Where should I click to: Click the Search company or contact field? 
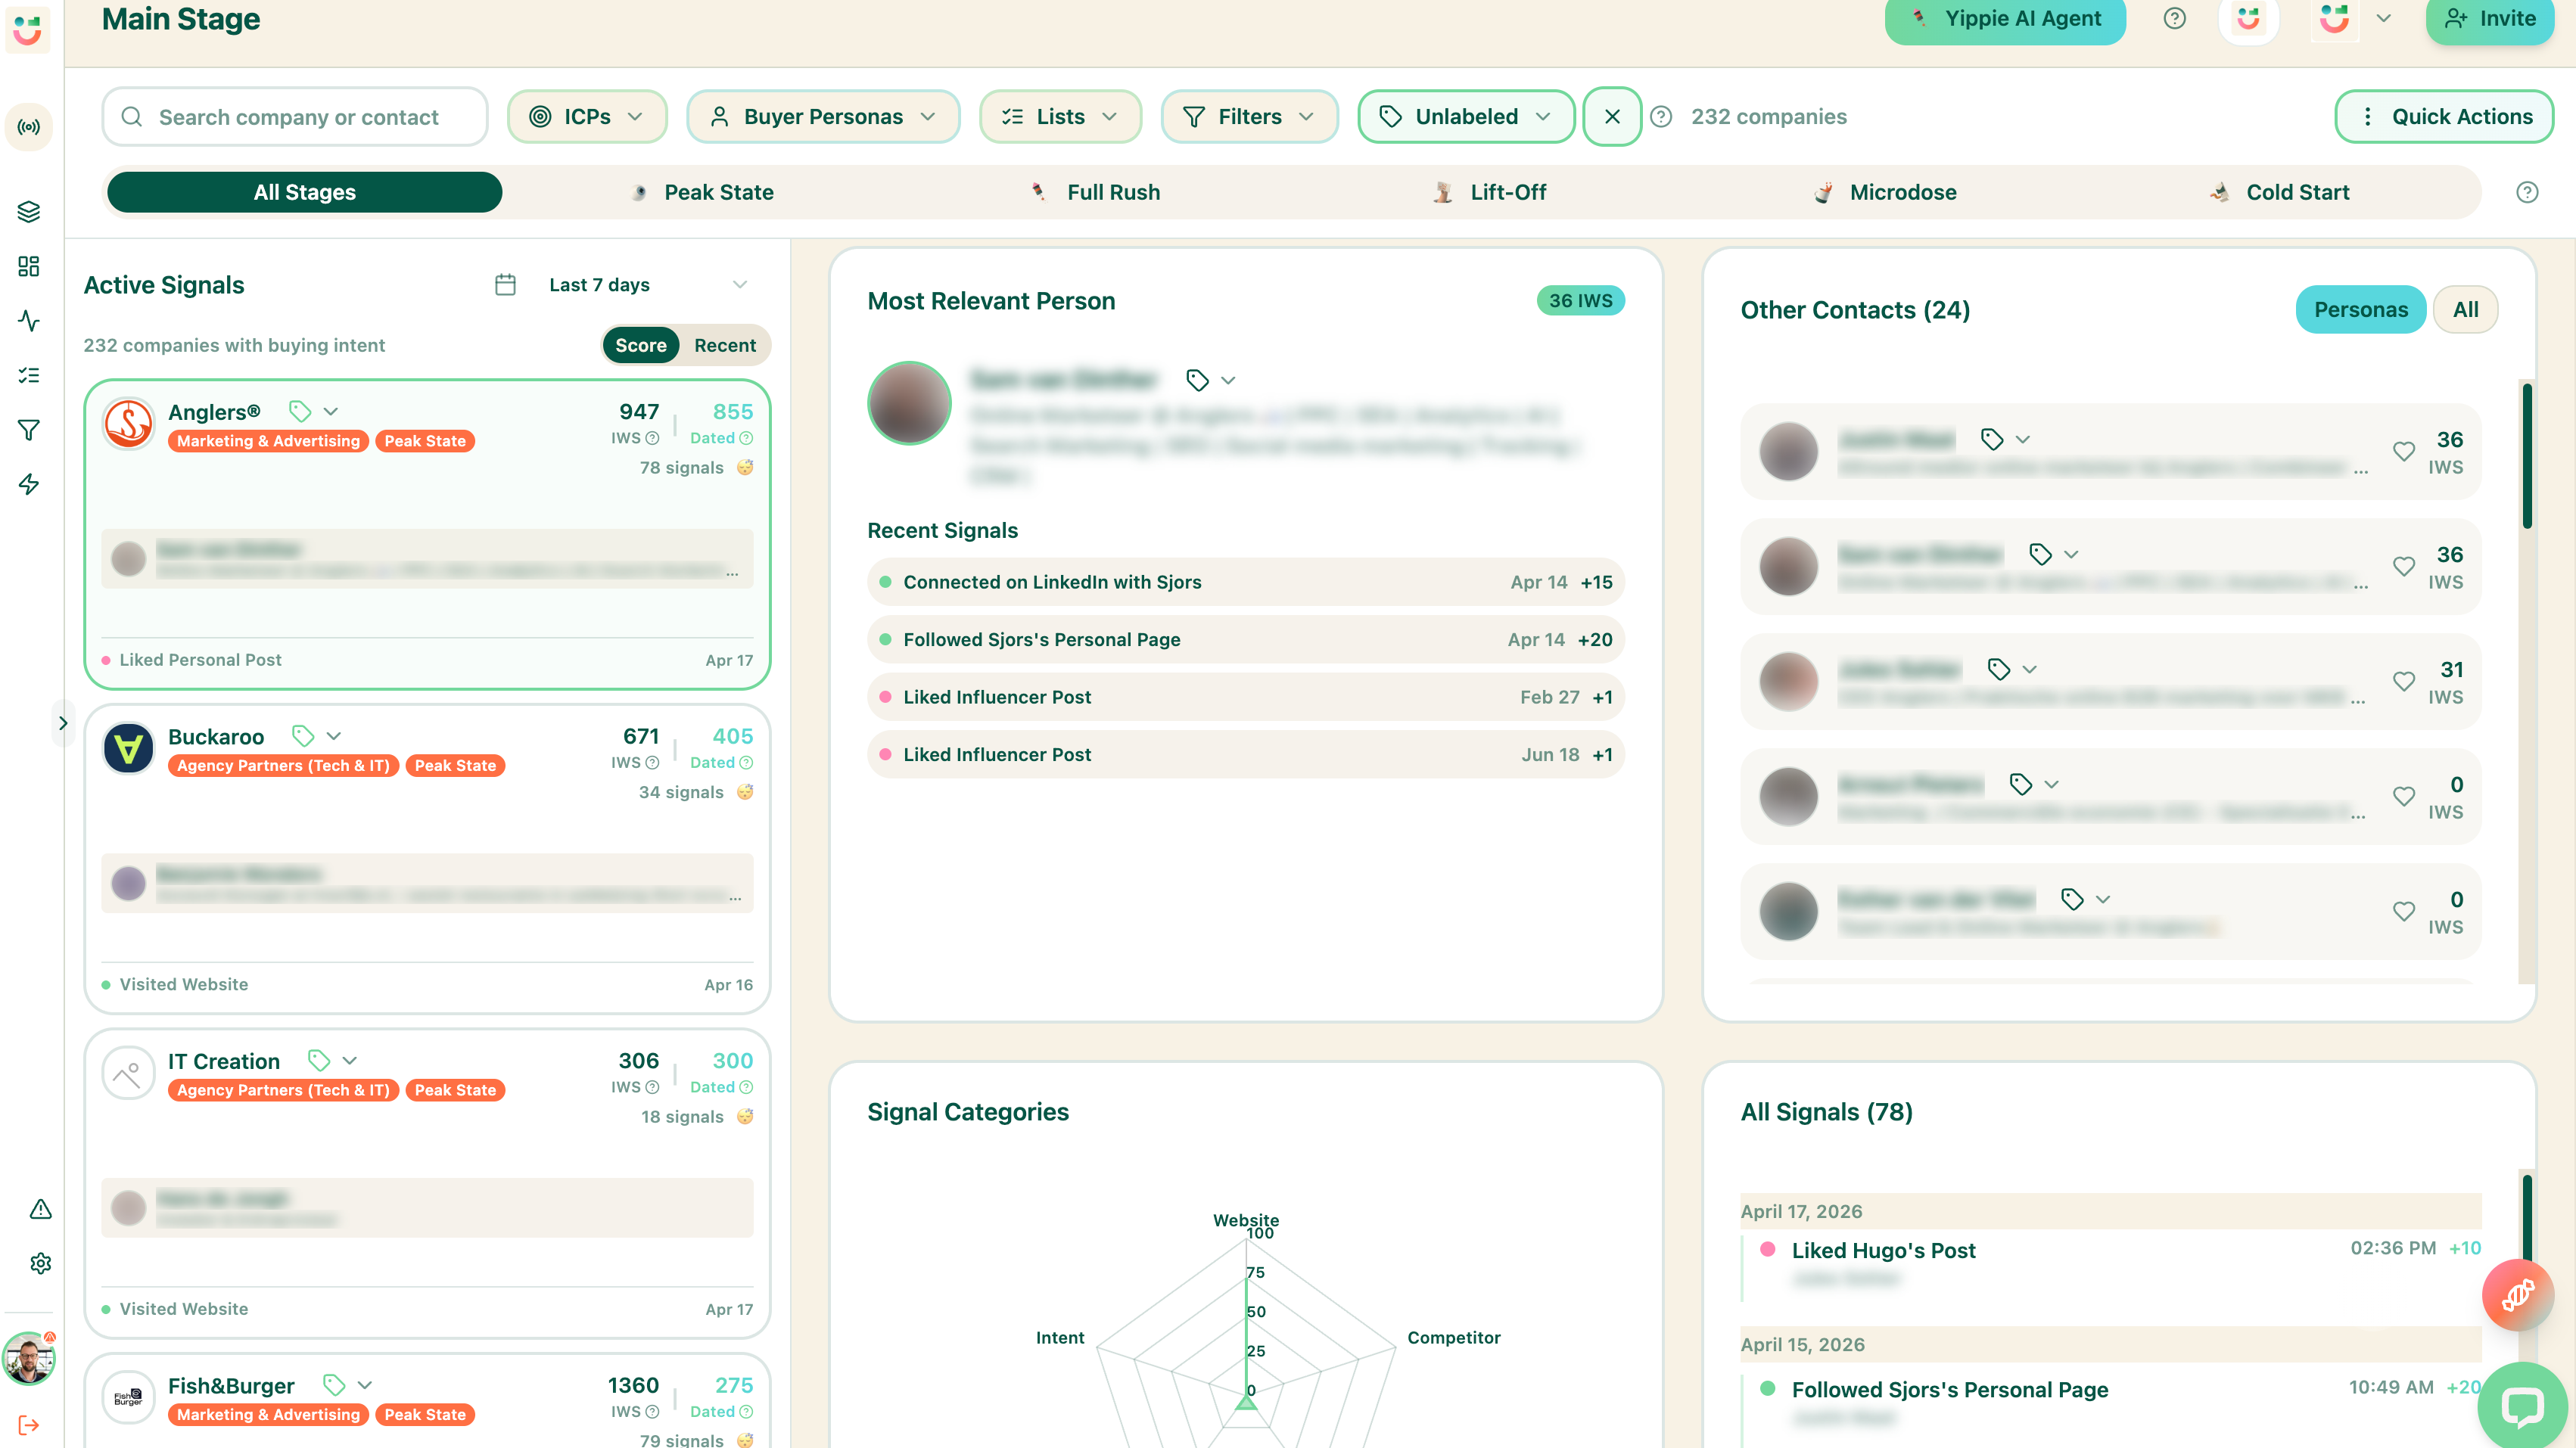pos(295,117)
